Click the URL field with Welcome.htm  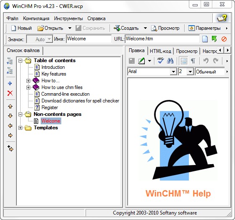pyautogui.click(x=162, y=39)
